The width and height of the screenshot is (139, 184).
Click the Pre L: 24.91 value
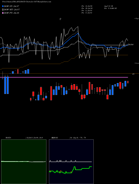point(87,11)
